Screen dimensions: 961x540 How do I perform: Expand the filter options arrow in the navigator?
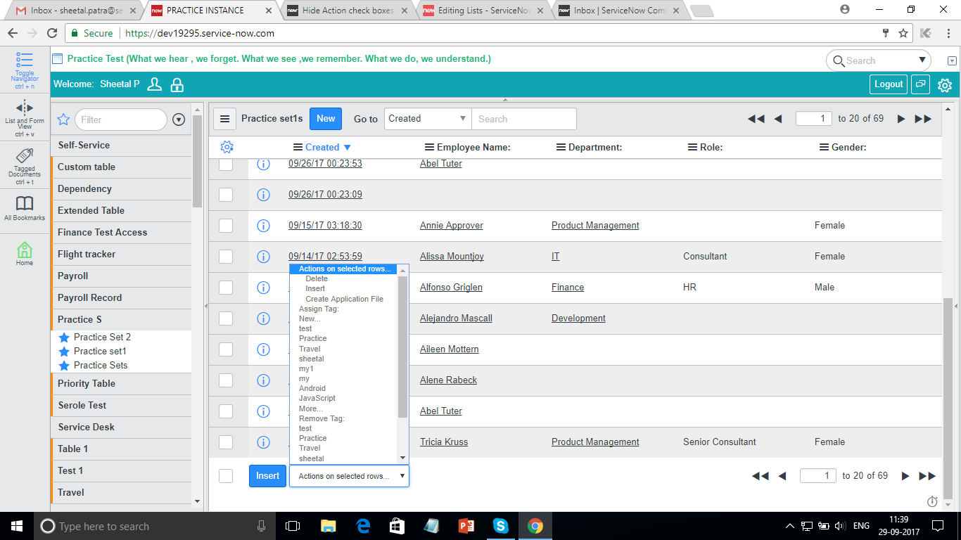(179, 120)
